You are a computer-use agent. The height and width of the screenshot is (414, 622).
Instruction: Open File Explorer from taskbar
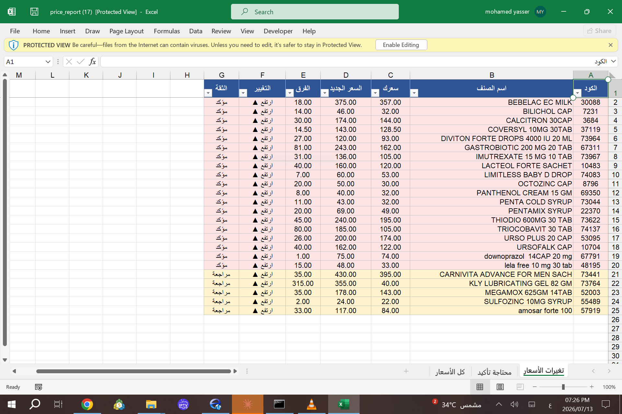pos(151,404)
